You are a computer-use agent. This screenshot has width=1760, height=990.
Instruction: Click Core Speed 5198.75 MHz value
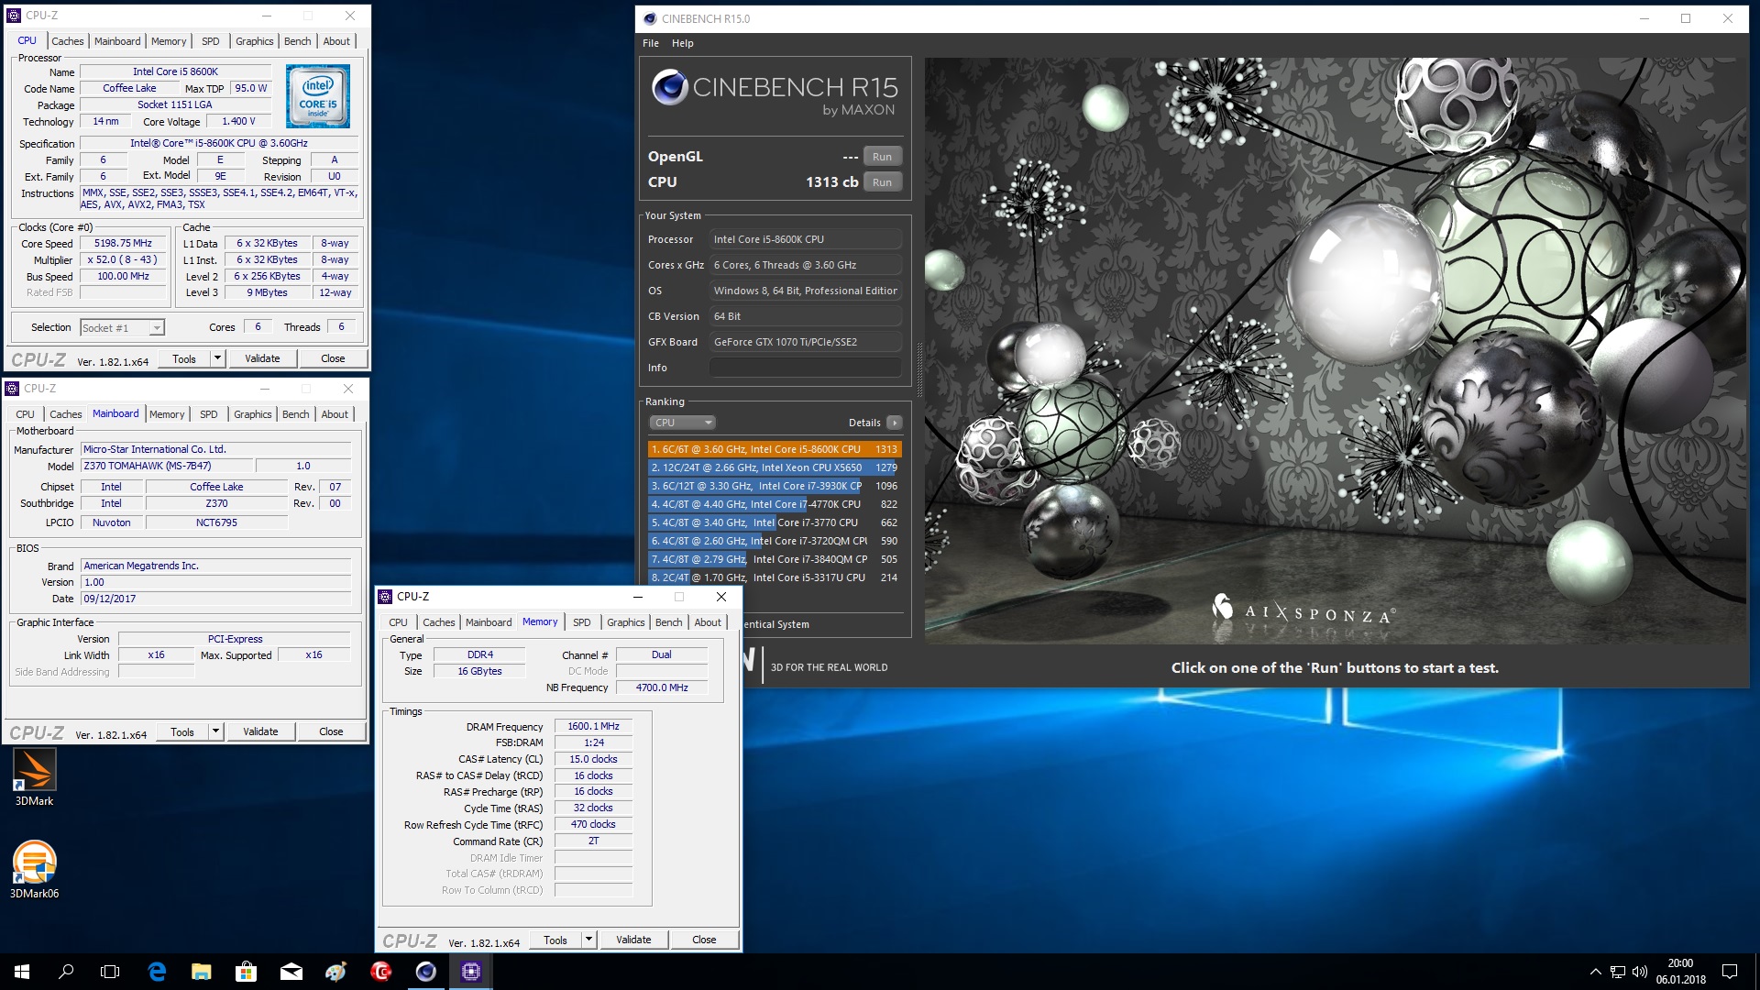(123, 243)
